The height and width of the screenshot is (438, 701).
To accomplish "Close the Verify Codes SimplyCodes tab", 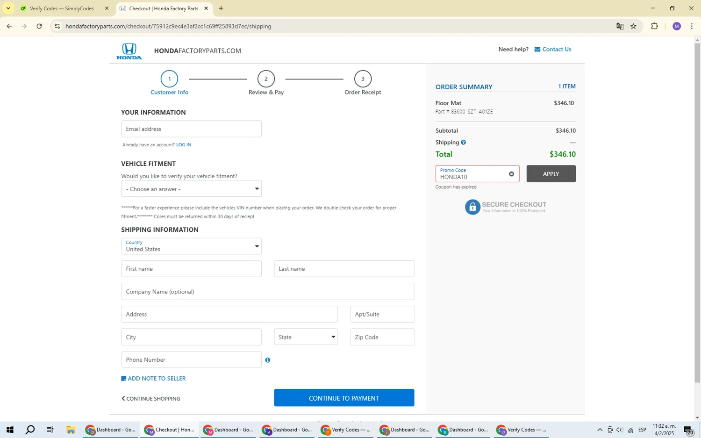I will 107,8.
